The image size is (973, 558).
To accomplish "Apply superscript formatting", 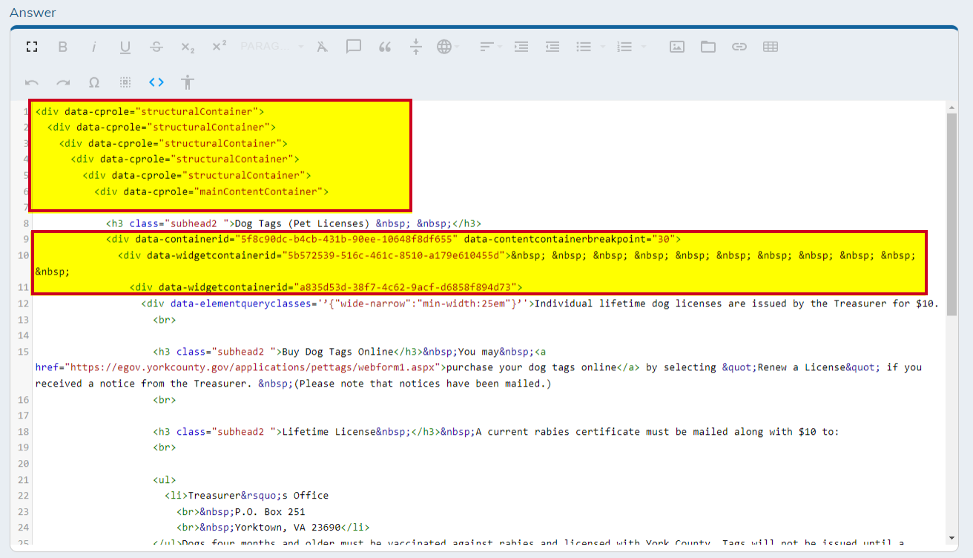I will coord(219,47).
